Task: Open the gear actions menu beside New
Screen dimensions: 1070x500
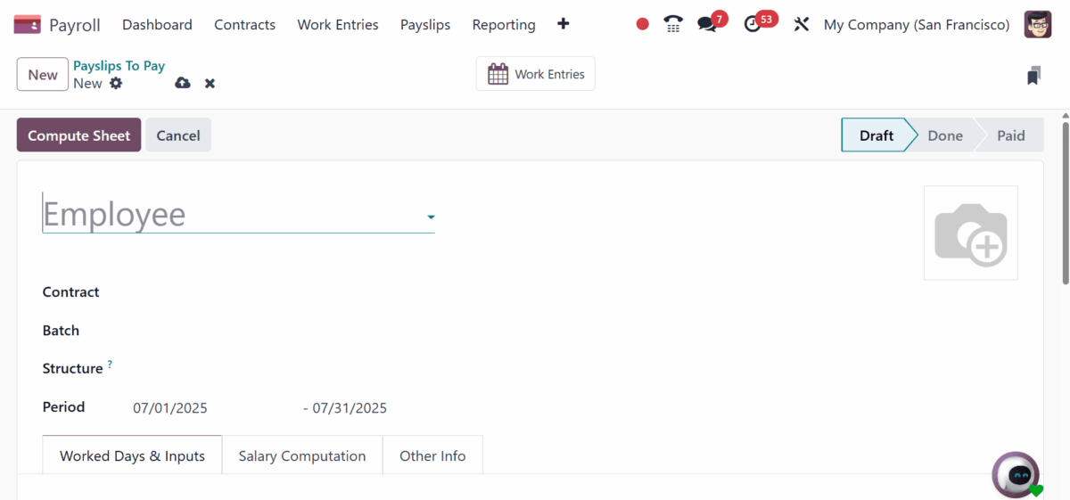Action: pos(116,83)
